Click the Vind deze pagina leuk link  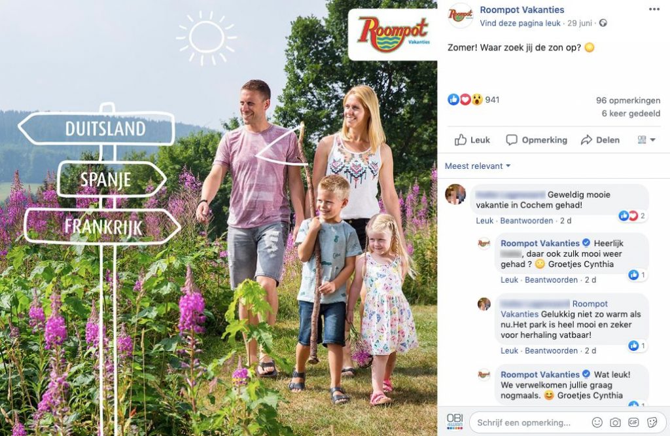tap(520, 23)
